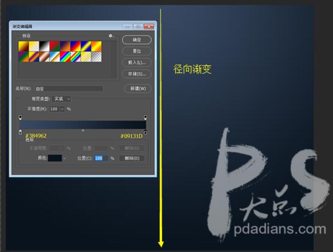Pick the rainbow spectrum gradient preset
The image size is (333, 252).
pyautogui.click(x=65, y=57)
